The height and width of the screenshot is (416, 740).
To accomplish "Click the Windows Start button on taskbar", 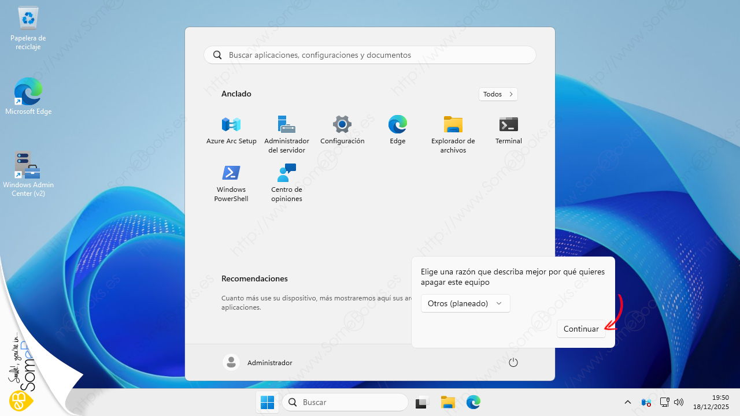I will (267, 402).
